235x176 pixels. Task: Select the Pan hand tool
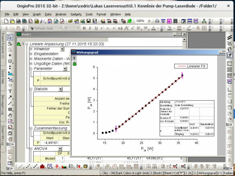(x=10, y=115)
